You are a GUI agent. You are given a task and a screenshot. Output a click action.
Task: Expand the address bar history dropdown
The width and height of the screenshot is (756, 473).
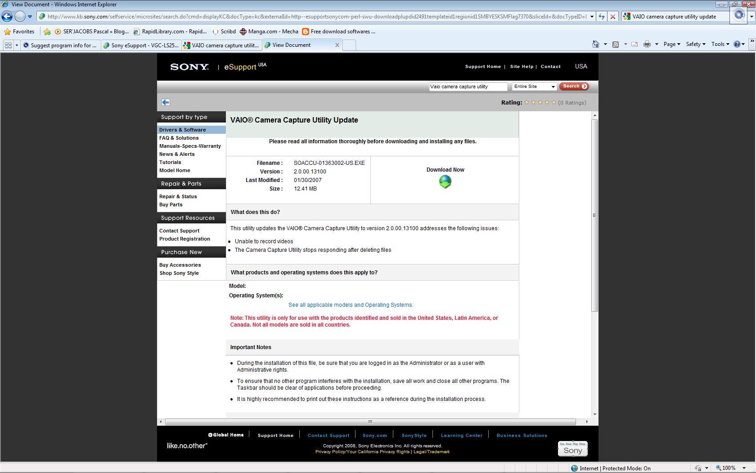pyautogui.click(x=592, y=17)
